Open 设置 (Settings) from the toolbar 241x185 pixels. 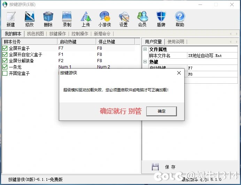(x=124, y=16)
